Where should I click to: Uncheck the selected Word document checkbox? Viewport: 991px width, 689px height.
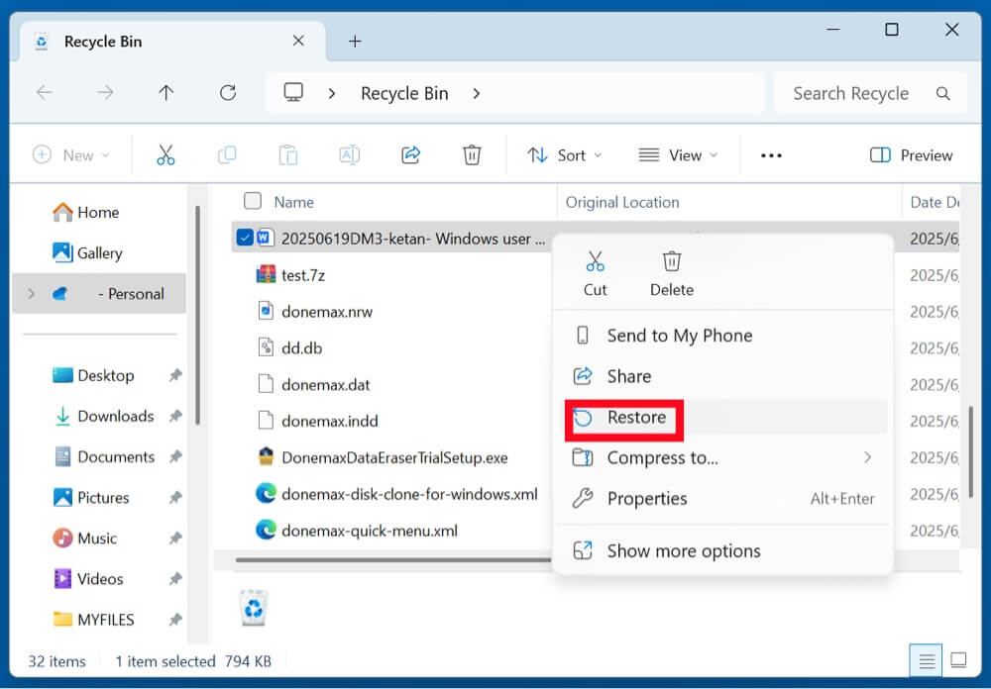pyautogui.click(x=245, y=238)
